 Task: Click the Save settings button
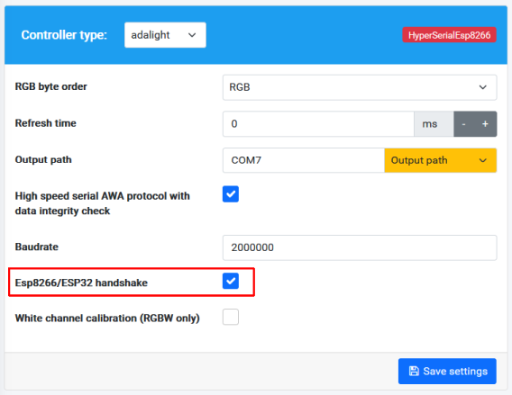click(x=447, y=372)
